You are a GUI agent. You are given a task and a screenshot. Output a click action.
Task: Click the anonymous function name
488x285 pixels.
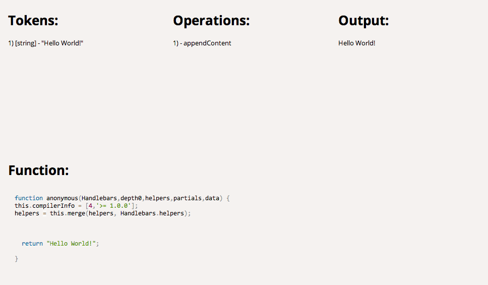pos(62,198)
